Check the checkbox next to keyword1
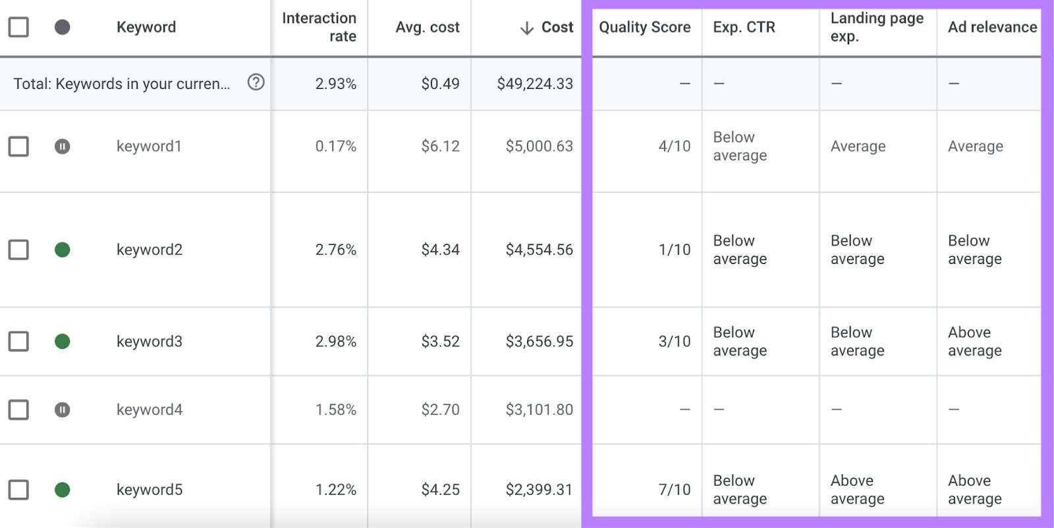Image resolution: width=1054 pixels, height=528 pixels. [x=18, y=147]
